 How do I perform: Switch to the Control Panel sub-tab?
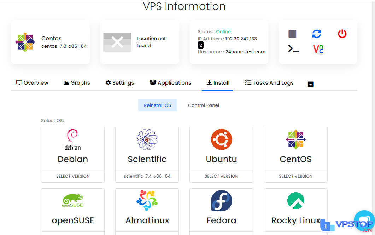(x=204, y=105)
